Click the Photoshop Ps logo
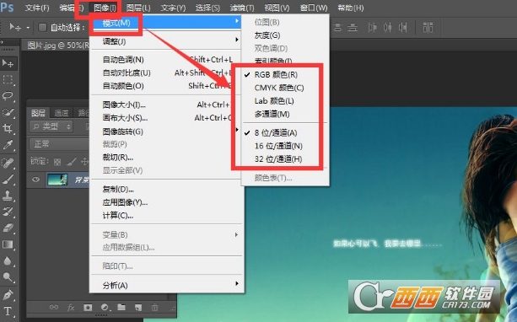This screenshot has width=517, height=322. (7, 7)
